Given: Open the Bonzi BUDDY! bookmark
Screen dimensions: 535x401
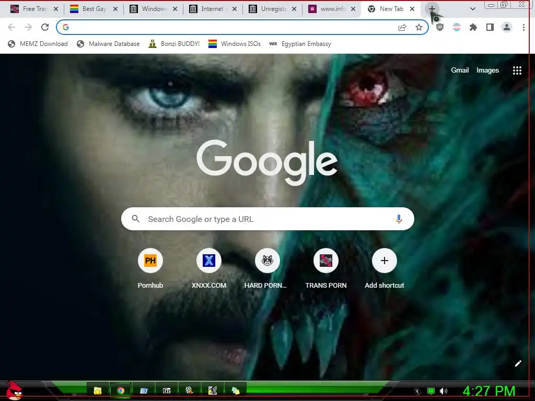Looking at the screenshot, I should click(175, 44).
